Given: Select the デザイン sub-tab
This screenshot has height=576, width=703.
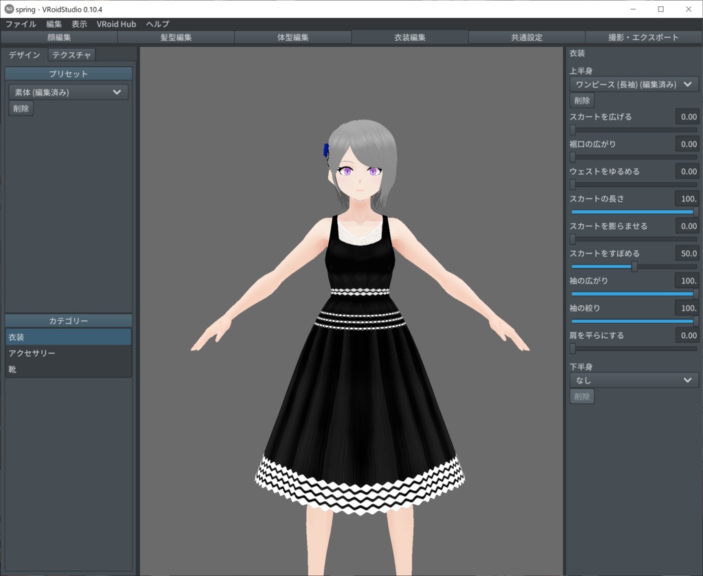Looking at the screenshot, I should click(23, 55).
